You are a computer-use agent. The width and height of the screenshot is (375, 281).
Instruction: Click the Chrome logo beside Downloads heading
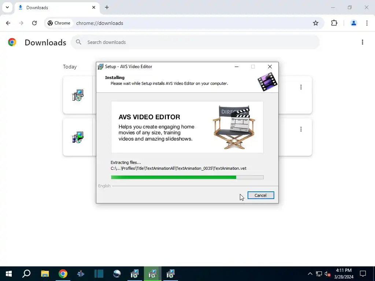tap(12, 42)
